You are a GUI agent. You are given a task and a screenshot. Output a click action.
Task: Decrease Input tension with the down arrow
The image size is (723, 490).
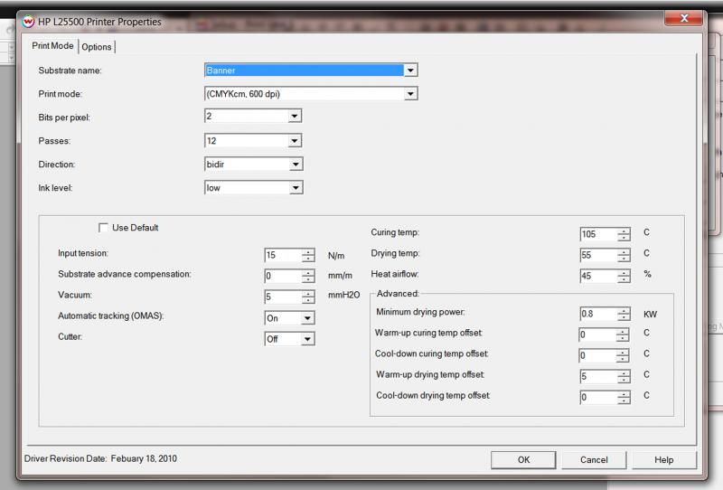(308, 259)
